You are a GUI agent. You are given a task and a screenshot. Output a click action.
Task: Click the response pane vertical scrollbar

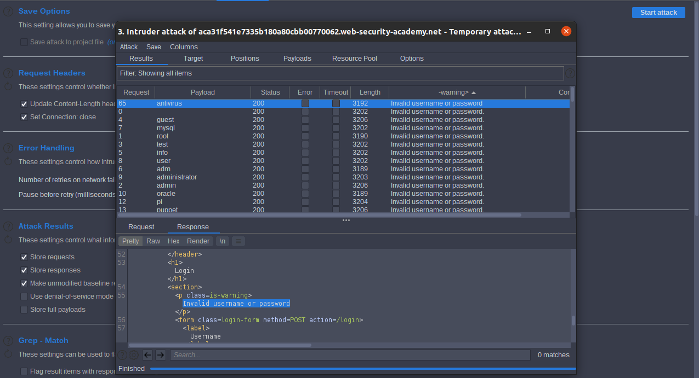[x=573, y=321]
